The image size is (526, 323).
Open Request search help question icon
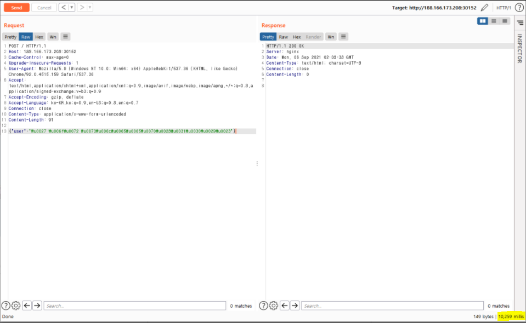5,305
